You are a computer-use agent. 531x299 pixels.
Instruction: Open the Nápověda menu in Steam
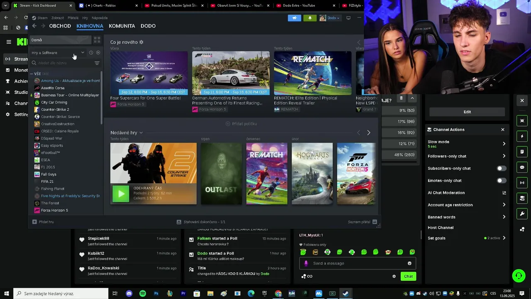(100, 18)
